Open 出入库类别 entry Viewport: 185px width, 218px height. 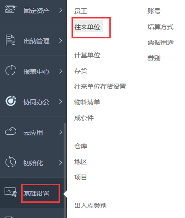coord(90,206)
